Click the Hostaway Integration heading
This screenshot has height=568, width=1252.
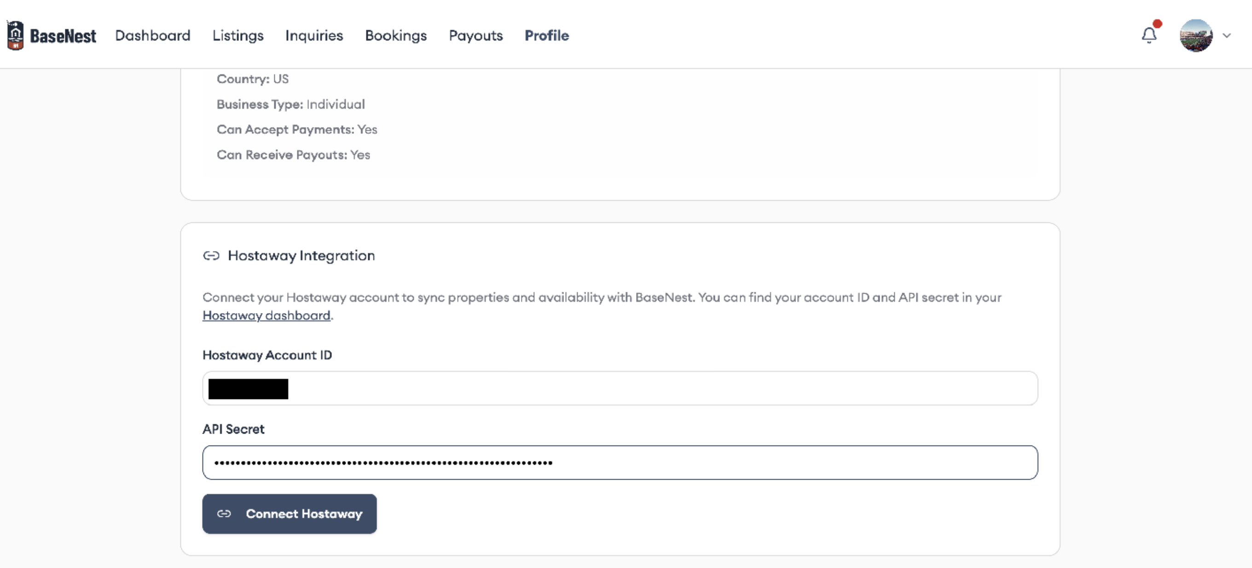(x=301, y=255)
